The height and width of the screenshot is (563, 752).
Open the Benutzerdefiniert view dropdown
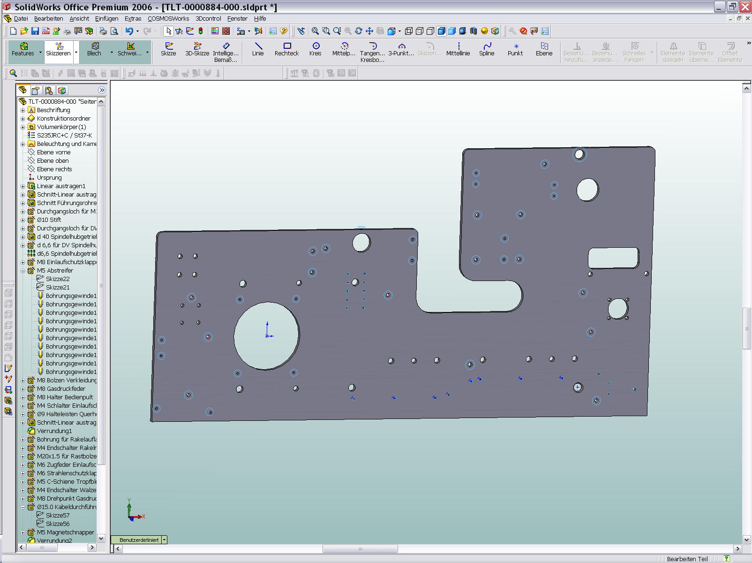coord(164,540)
